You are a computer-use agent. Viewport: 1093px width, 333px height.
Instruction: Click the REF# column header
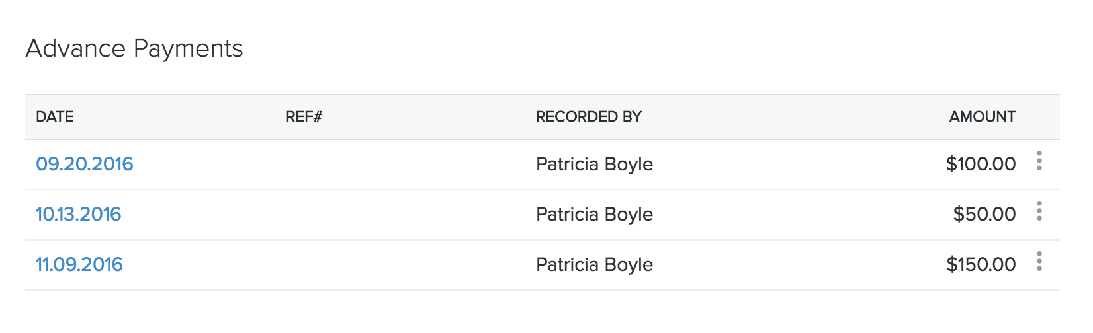pos(304,117)
